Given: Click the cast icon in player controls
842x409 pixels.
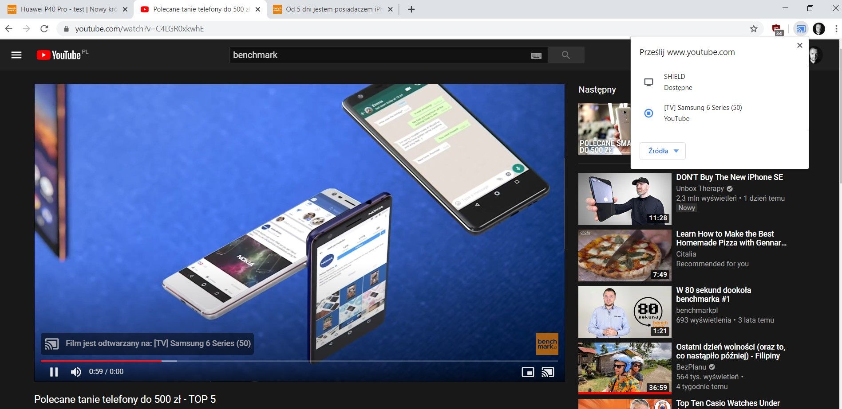Looking at the screenshot, I should pos(548,372).
